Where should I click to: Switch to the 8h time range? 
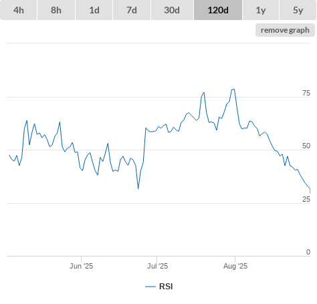tap(56, 10)
